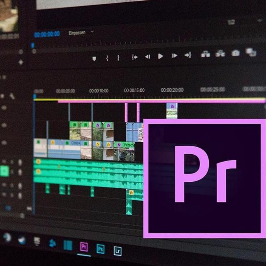The image size is (266, 266).
Task: Click the Mark In brace button
Action: pos(107,58)
